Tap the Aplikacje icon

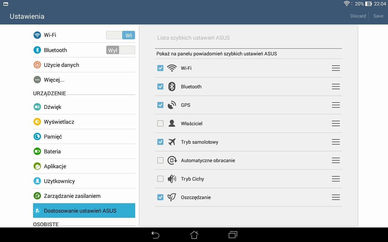(37, 166)
